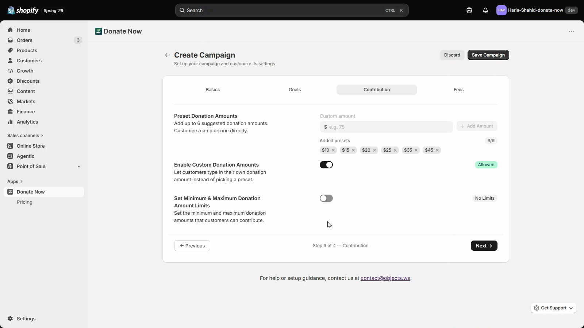Click the Donate Now header logo
The height and width of the screenshot is (328, 584).
point(99,31)
